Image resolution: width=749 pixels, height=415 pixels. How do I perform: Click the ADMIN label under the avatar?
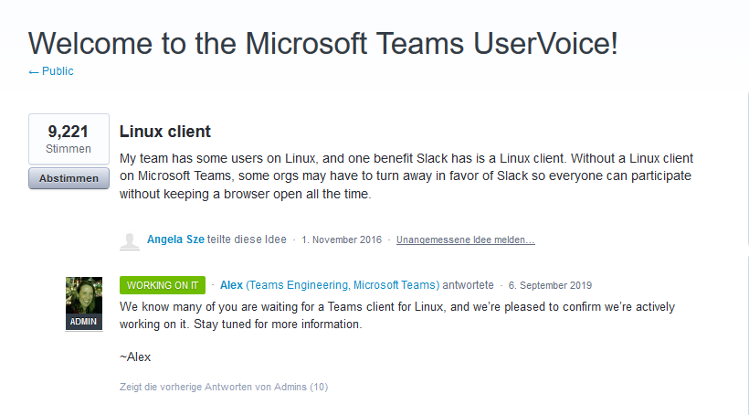(84, 322)
